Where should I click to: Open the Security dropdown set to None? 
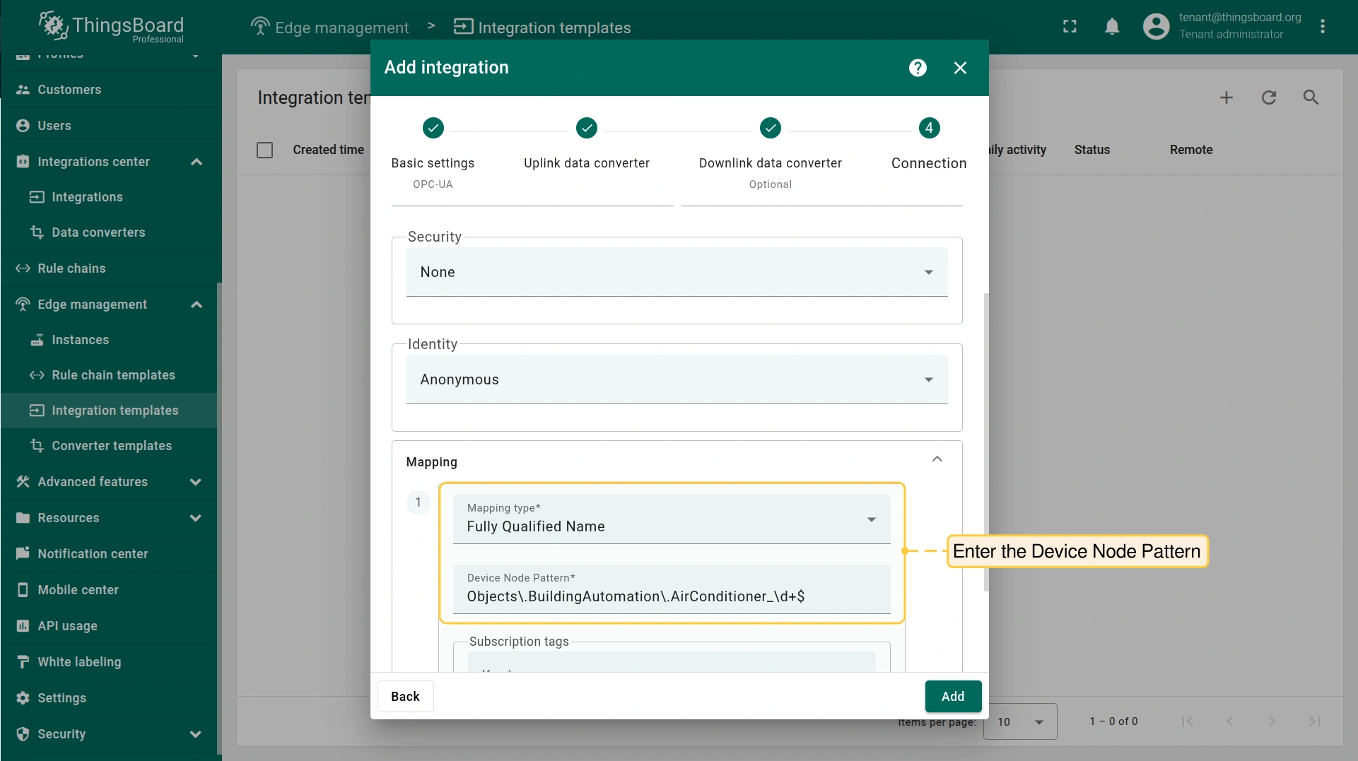(x=677, y=273)
